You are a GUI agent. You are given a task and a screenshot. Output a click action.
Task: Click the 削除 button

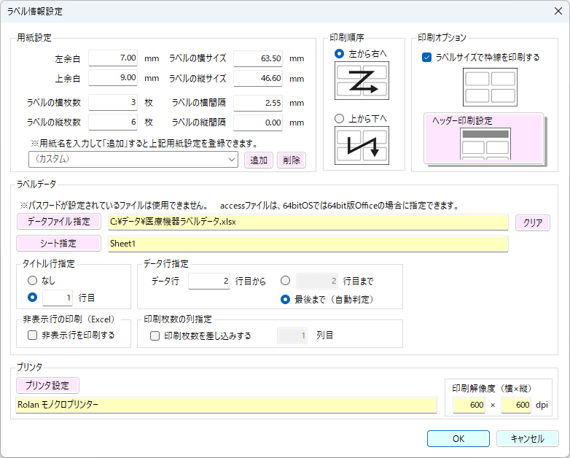pyautogui.click(x=291, y=160)
